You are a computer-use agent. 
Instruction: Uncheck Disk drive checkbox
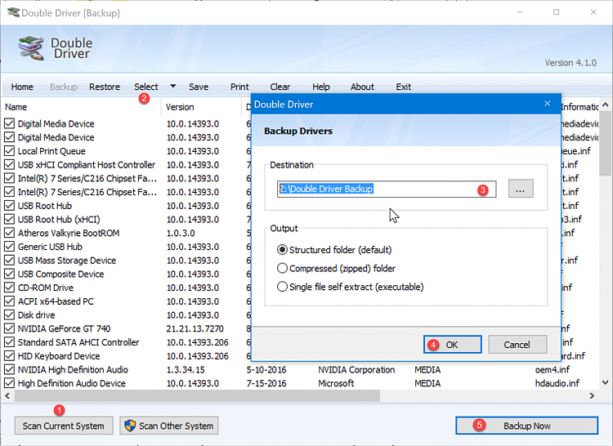pos(9,315)
